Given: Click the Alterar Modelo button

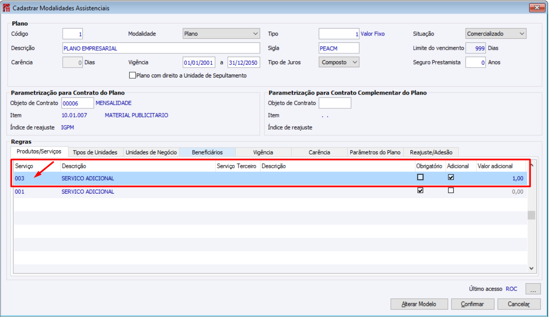Looking at the screenshot, I should click(419, 304).
